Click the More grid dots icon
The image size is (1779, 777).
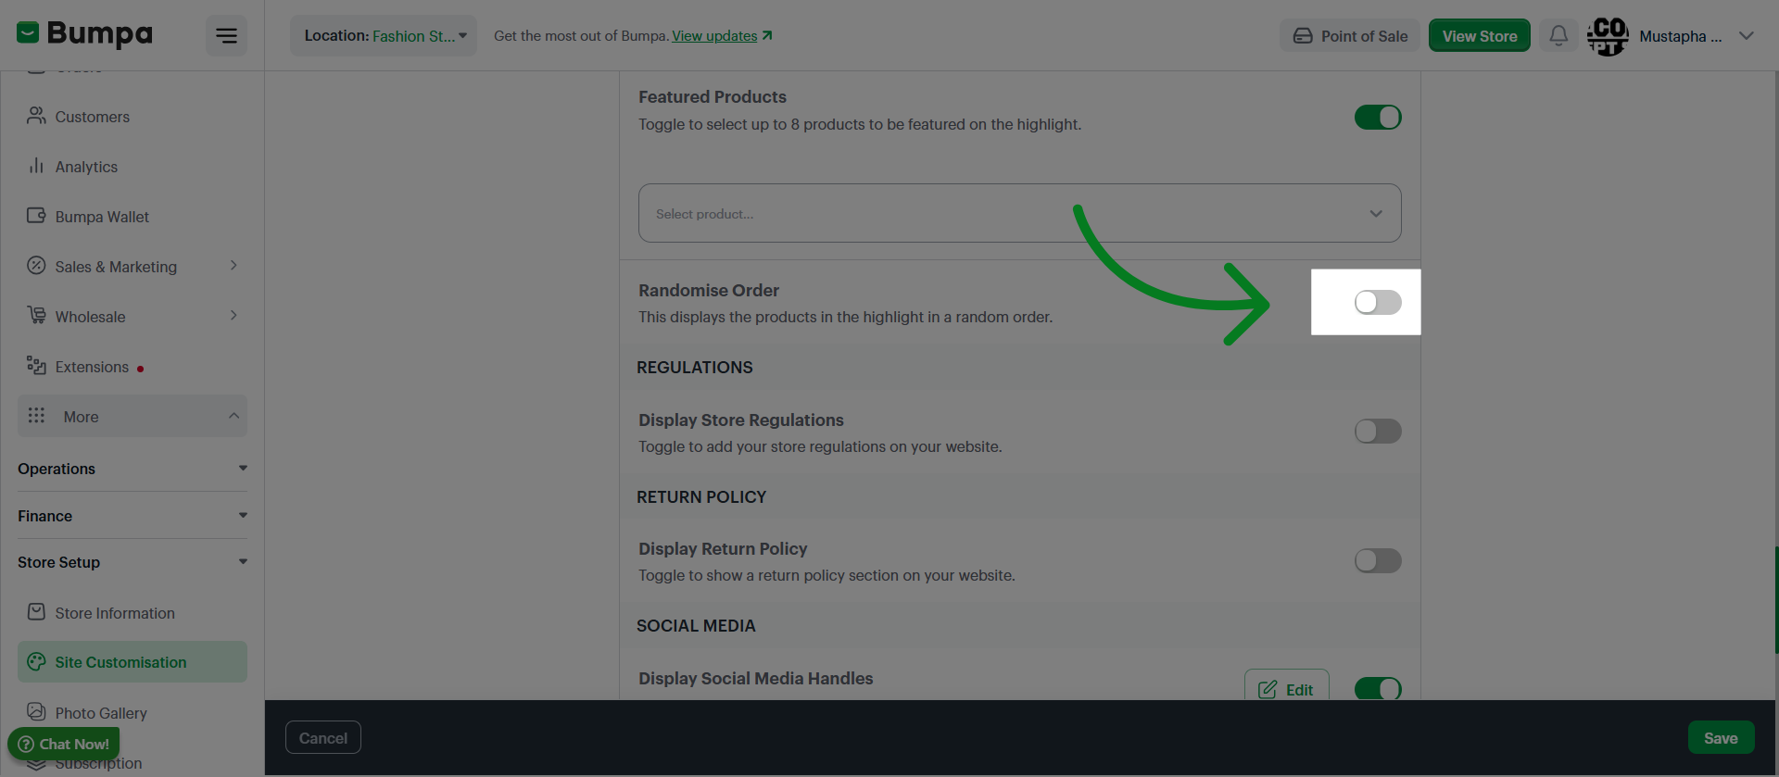(x=36, y=416)
